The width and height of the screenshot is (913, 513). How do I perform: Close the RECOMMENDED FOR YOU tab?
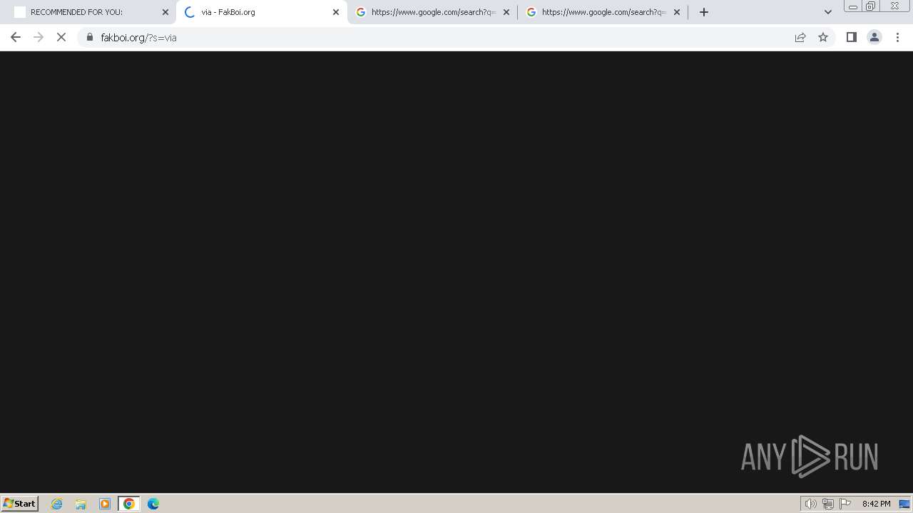(165, 12)
